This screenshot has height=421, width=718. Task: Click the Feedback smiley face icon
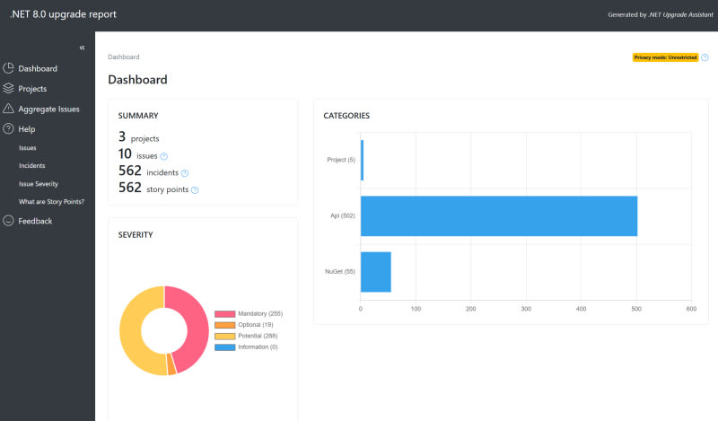click(9, 221)
